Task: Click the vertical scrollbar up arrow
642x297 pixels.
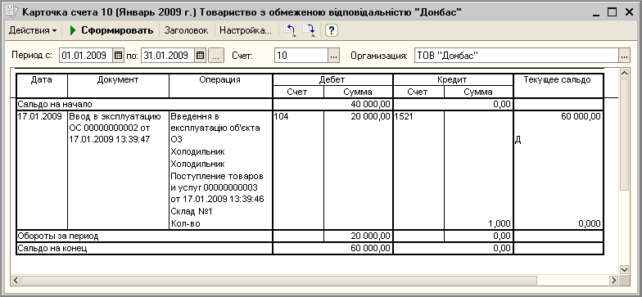Action: [624, 74]
